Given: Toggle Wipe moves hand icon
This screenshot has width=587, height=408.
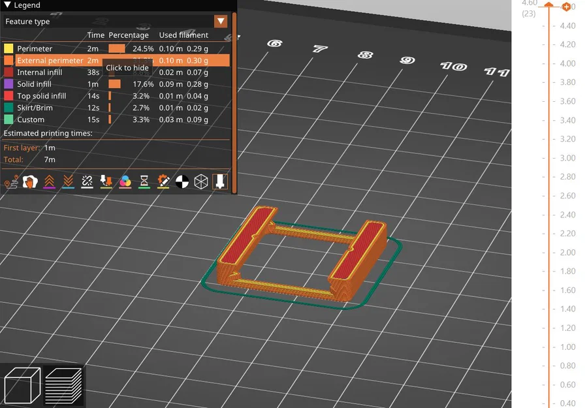Looking at the screenshot, I should coord(30,182).
